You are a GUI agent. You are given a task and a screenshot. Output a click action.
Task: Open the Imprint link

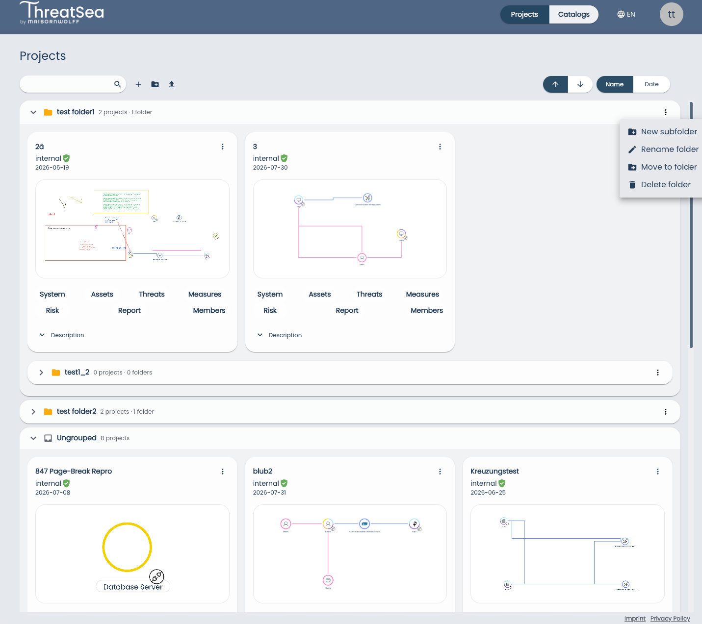(x=635, y=619)
